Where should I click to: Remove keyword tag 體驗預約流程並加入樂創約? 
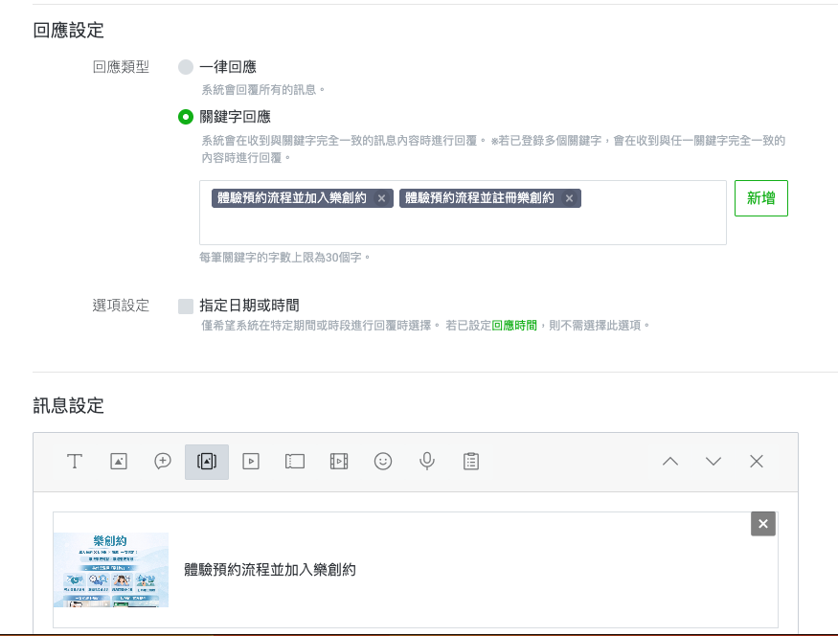[381, 198]
